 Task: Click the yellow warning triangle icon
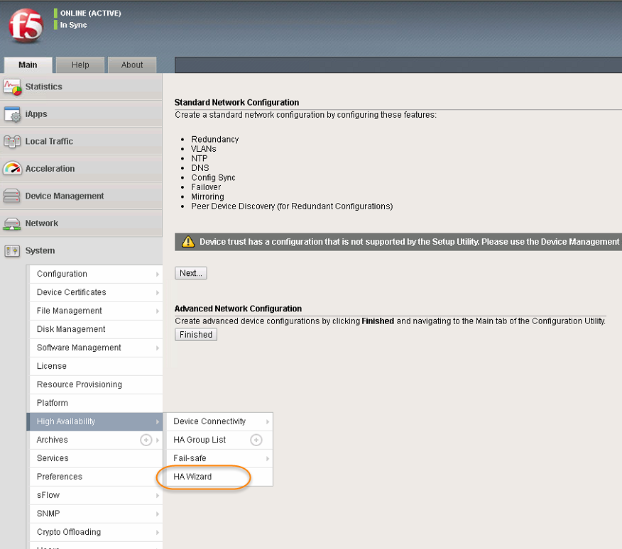[188, 242]
